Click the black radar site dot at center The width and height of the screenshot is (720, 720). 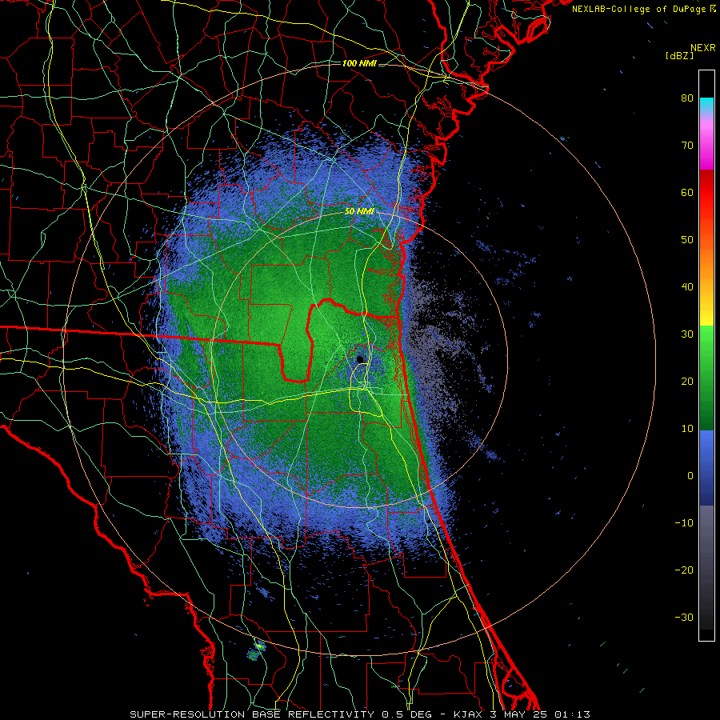pyautogui.click(x=360, y=358)
